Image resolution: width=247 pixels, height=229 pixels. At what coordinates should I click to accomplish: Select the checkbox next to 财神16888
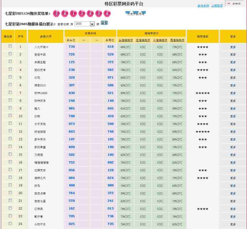10,92
